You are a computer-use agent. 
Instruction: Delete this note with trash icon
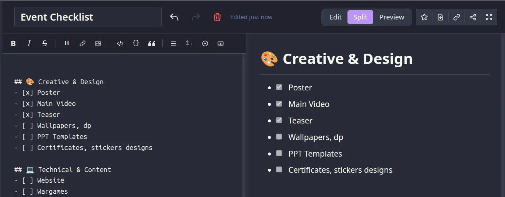pyautogui.click(x=217, y=17)
